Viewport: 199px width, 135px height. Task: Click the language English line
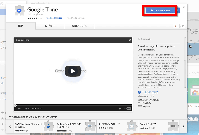[x=144, y=106]
